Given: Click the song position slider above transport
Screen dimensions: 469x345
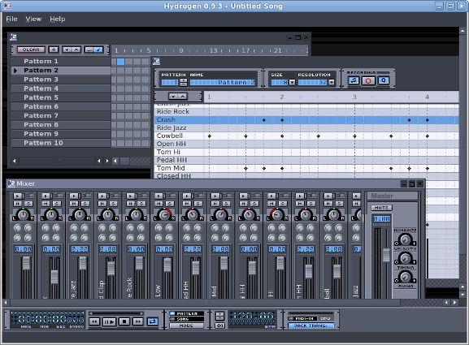Looking at the screenshot, I should [116, 313].
